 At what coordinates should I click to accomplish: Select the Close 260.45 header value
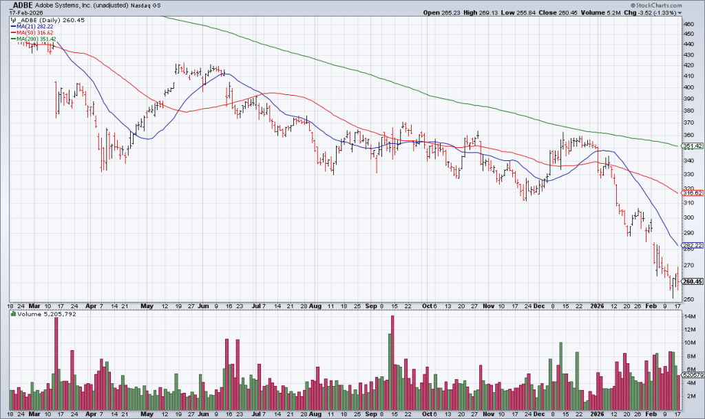558,12
